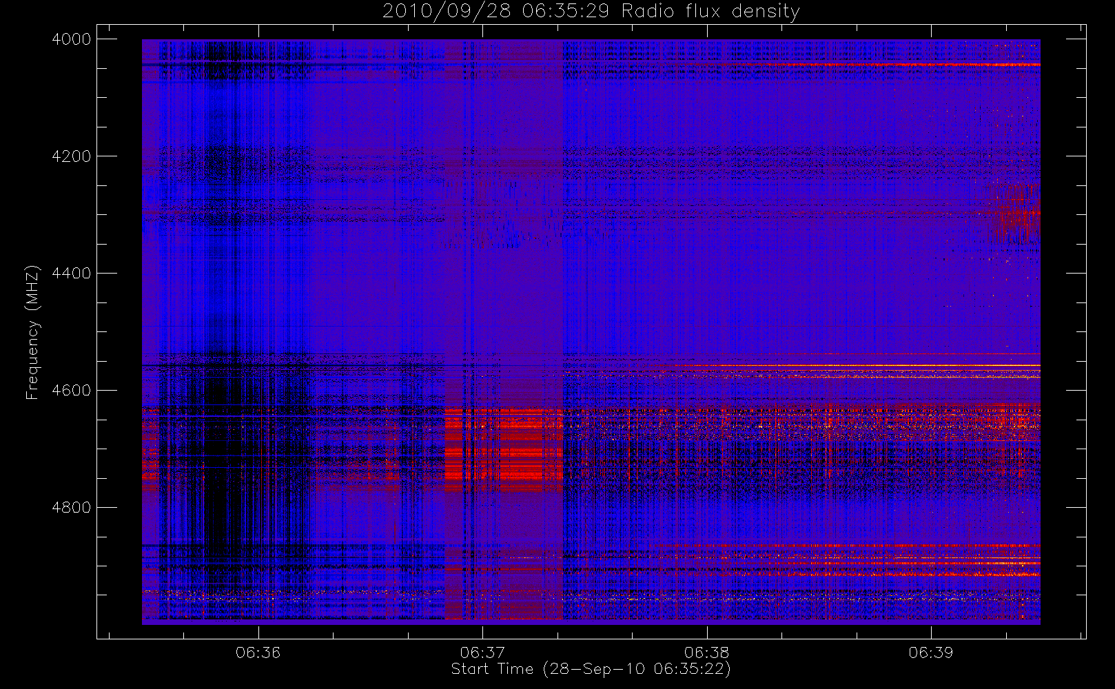1115x689 pixels.
Task: Click the plot title '2010/09/28 06:35:29 Radio flux density'
Action: coord(591,12)
